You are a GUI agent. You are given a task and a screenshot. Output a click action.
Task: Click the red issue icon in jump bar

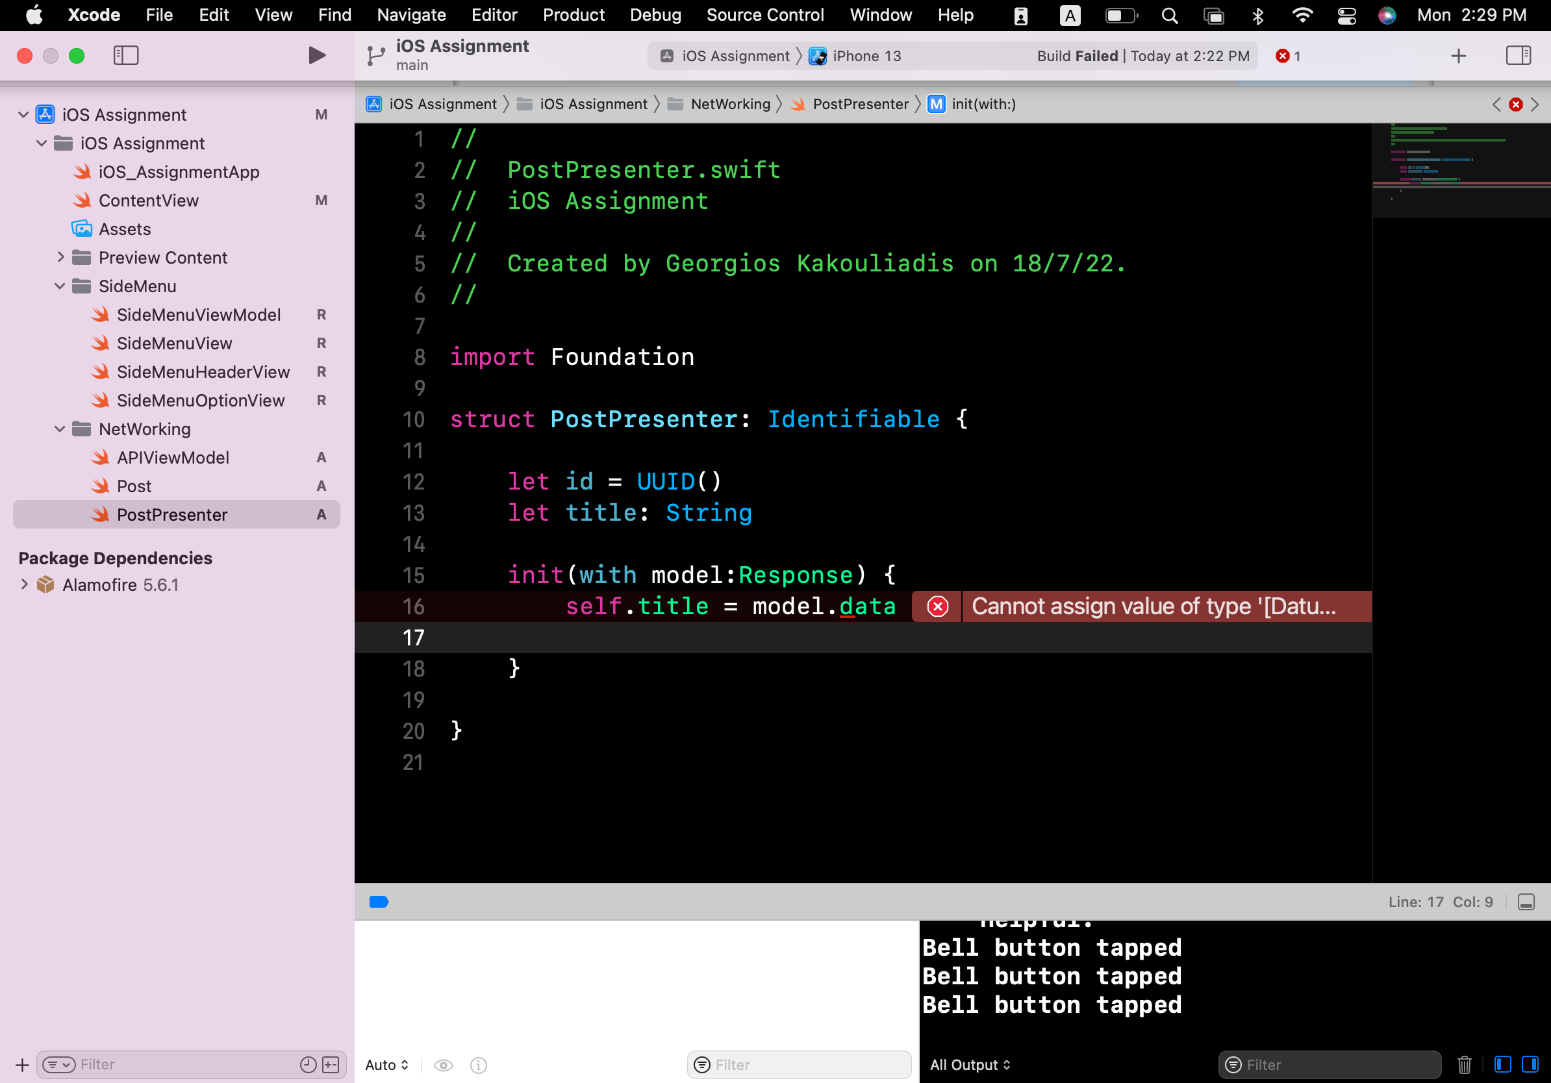click(1516, 104)
